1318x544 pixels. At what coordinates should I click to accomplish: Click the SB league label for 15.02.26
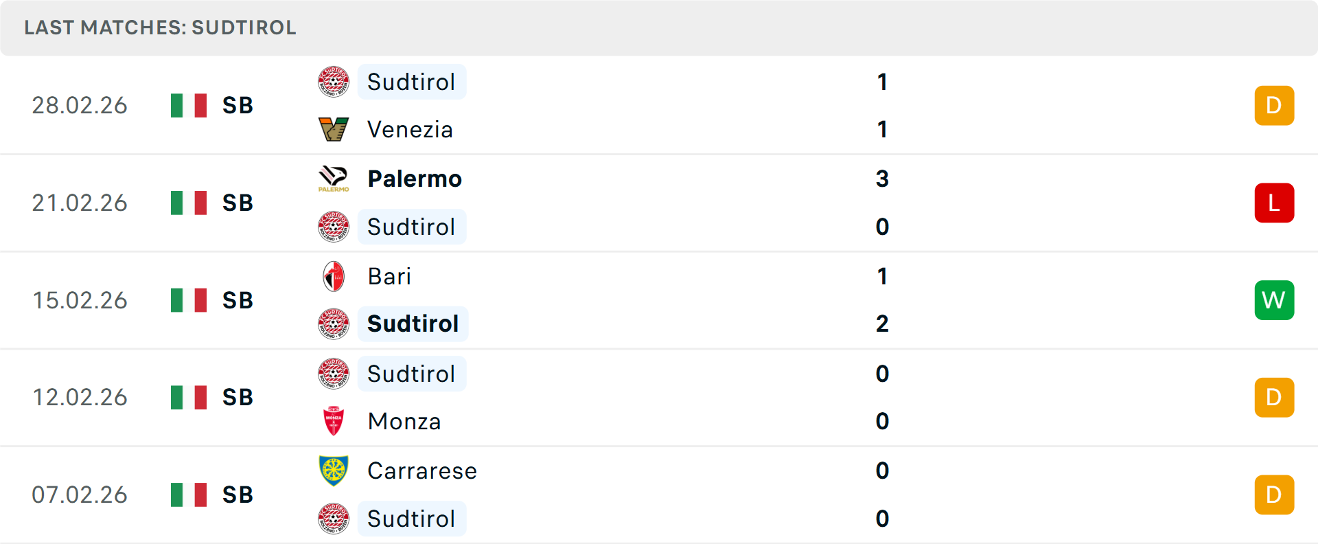point(238,300)
